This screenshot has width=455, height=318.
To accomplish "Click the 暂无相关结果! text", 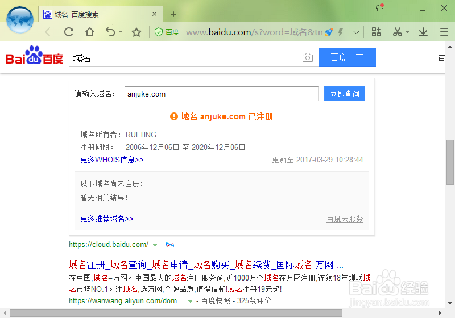I will coord(105,198).
